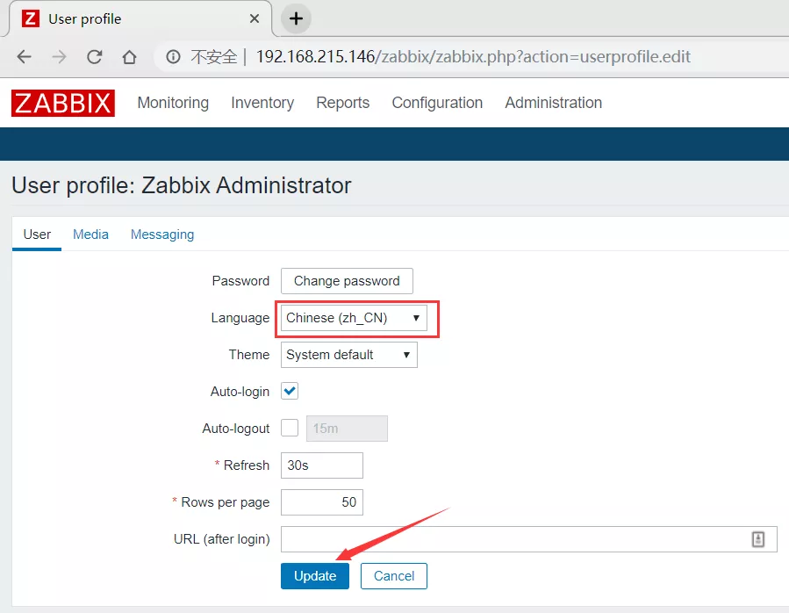789x613 pixels.
Task: Switch to the Media tab
Action: 90,234
